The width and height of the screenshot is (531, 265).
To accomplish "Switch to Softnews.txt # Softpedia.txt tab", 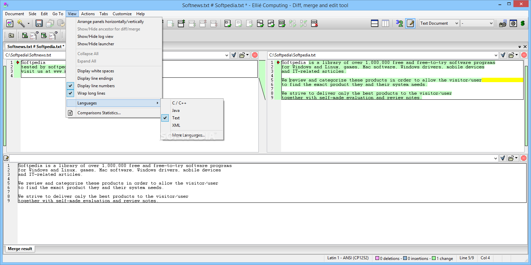I will pyautogui.click(x=36, y=47).
